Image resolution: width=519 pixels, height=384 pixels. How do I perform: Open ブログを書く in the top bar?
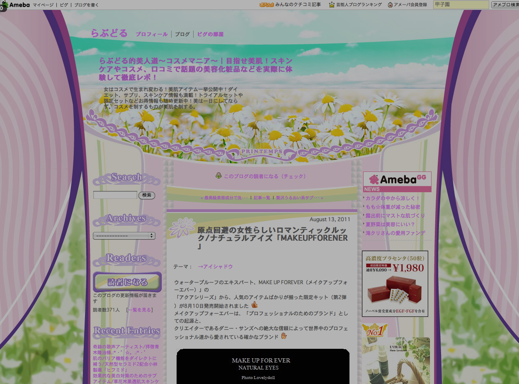(x=87, y=5)
